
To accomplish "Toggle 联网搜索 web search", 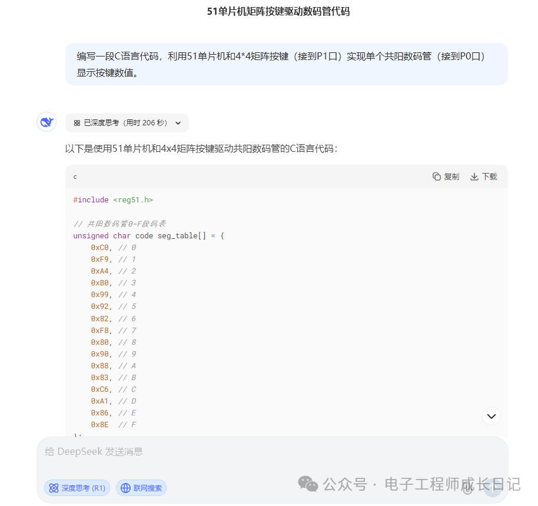I will click(141, 488).
